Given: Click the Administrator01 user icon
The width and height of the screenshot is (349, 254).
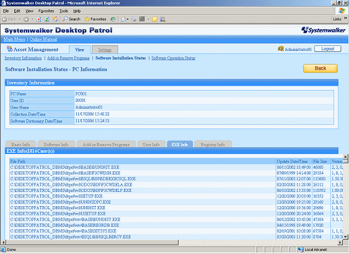Looking at the screenshot, I should pos(281,48).
